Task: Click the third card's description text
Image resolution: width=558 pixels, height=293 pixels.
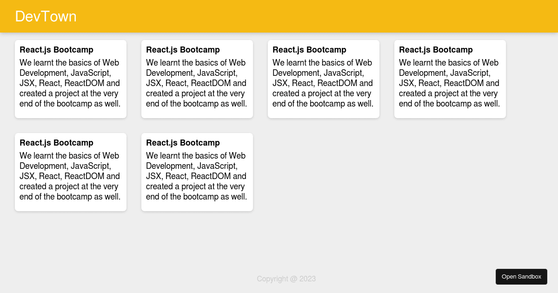Action: (322, 83)
